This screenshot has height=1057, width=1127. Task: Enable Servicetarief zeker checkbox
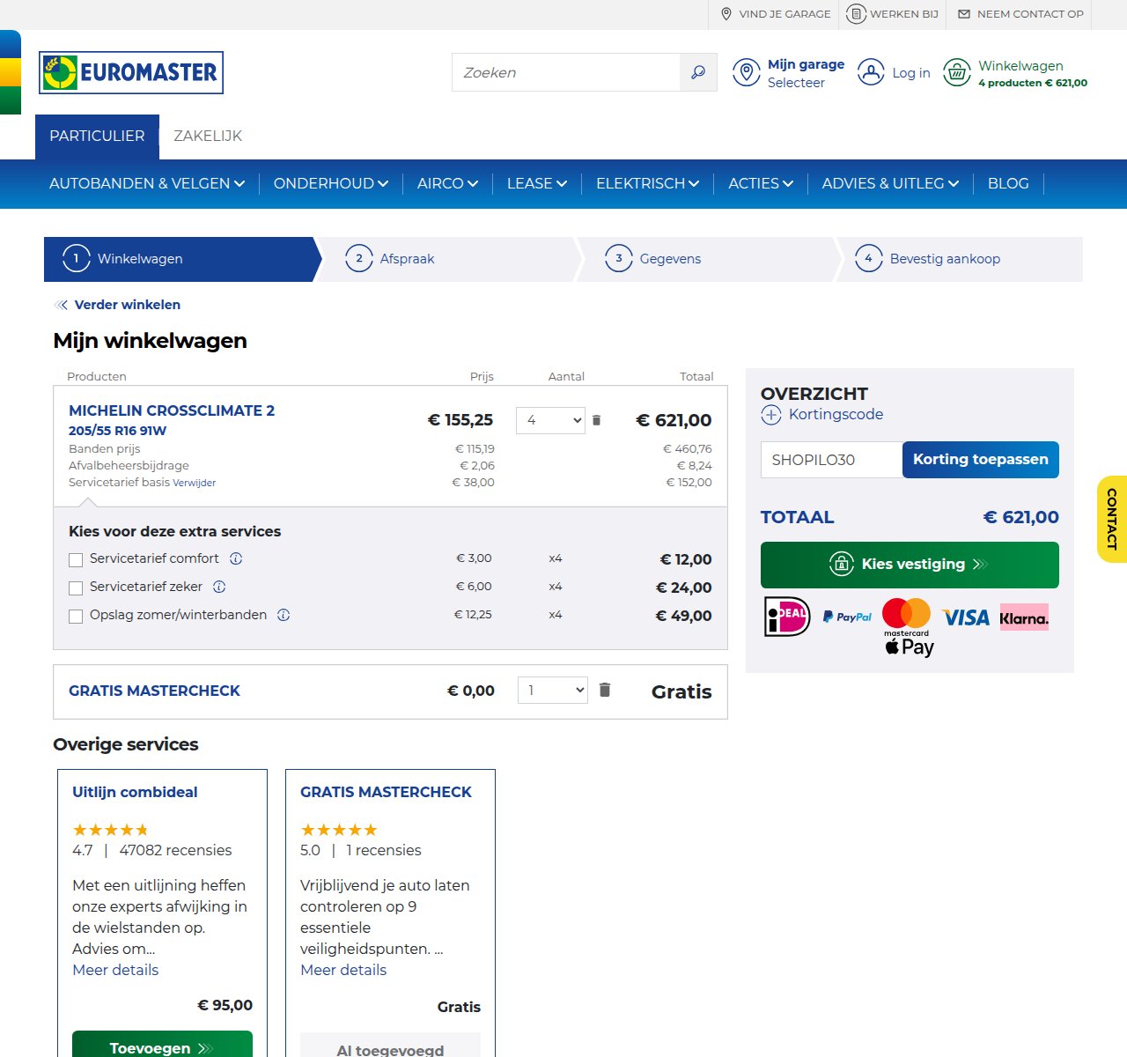pos(76,588)
